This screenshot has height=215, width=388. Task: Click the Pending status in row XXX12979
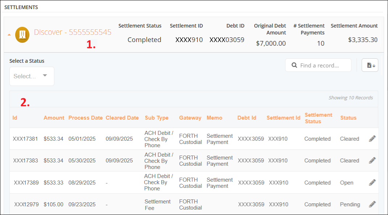click(350, 204)
